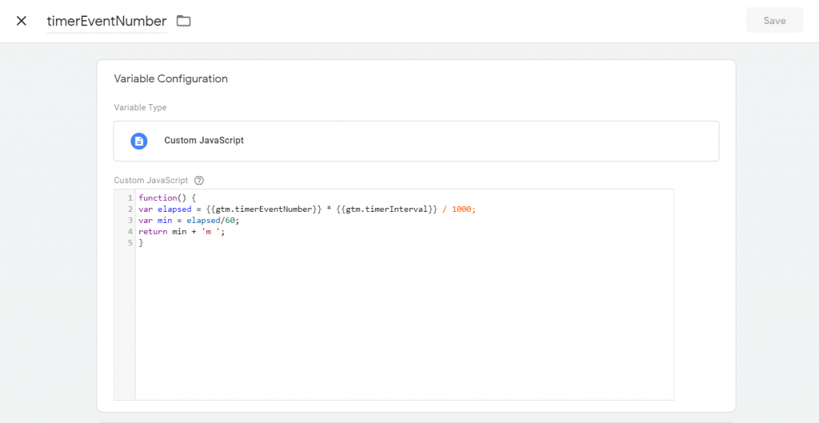The width and height of the screenshot is (819, 423).
Task: Open the folder icon next to variable name
Action: pos(183,21)
